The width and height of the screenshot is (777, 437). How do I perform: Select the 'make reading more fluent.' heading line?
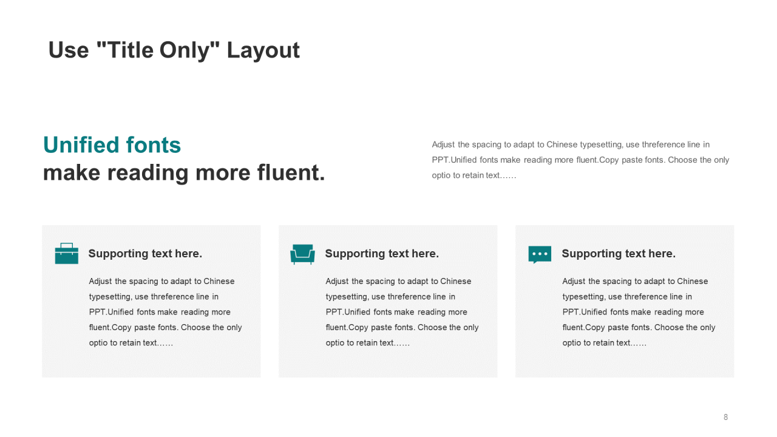(184, 173)
